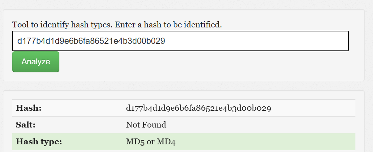Select the "Hash:" label in results table

[29, 108]
